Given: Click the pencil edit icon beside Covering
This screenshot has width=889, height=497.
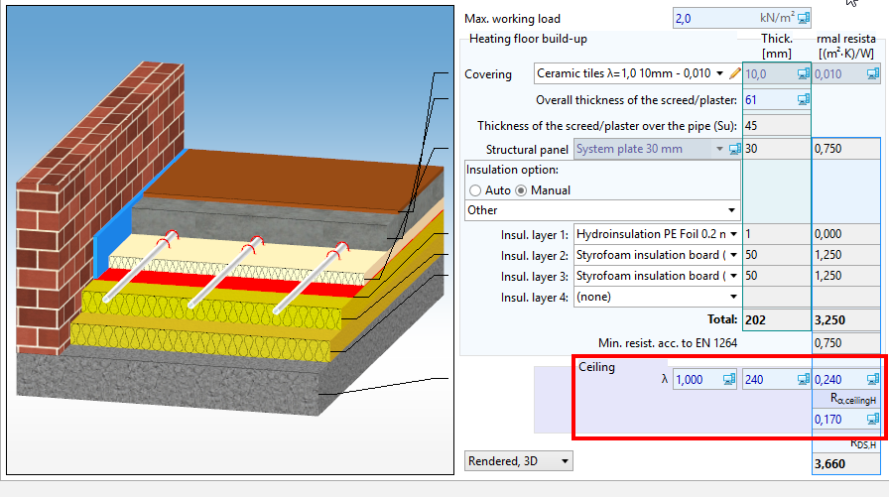Looking at the screenshot, I should click(x=735, y=73).
